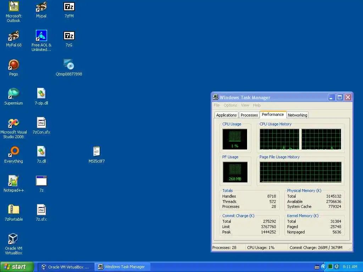Click the keyboard icon in system tray
Screen dimensions: 363x272
pos(317,267)
